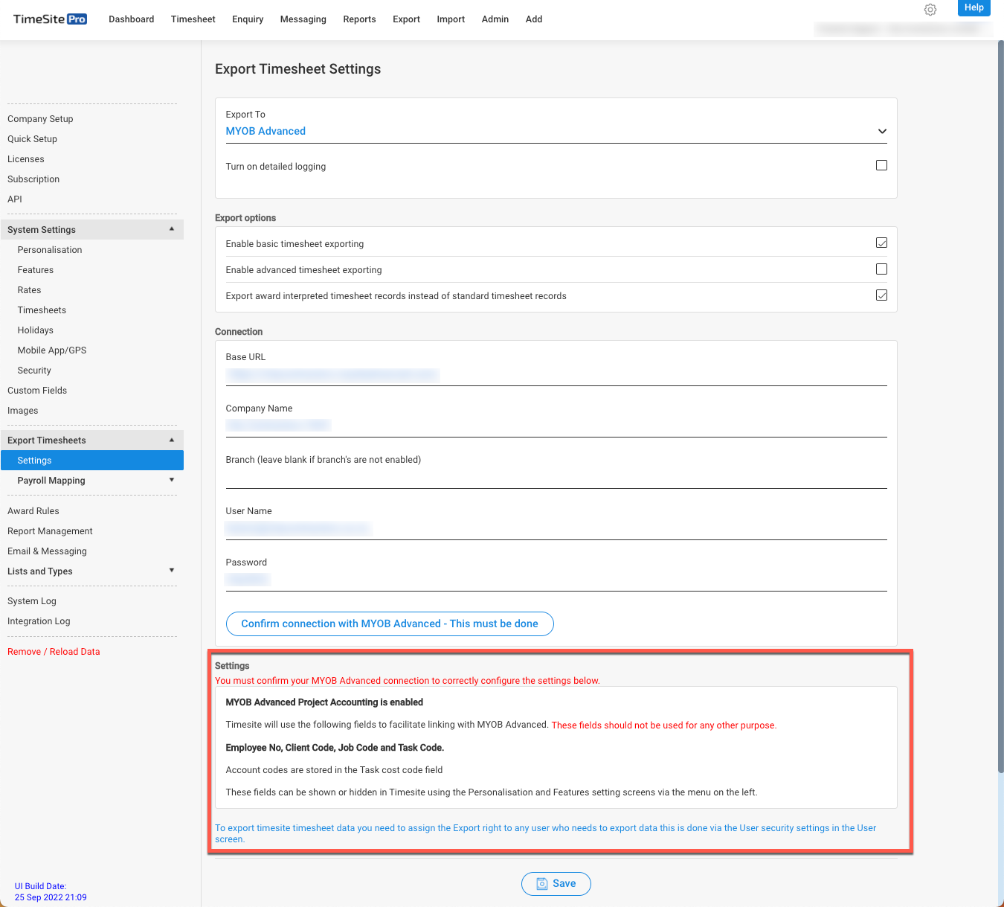Image resolution: width=1004 pixels, height=907 pixels.
Task: Toggle export award interpreted records checkbox
Action: point(881,295)
